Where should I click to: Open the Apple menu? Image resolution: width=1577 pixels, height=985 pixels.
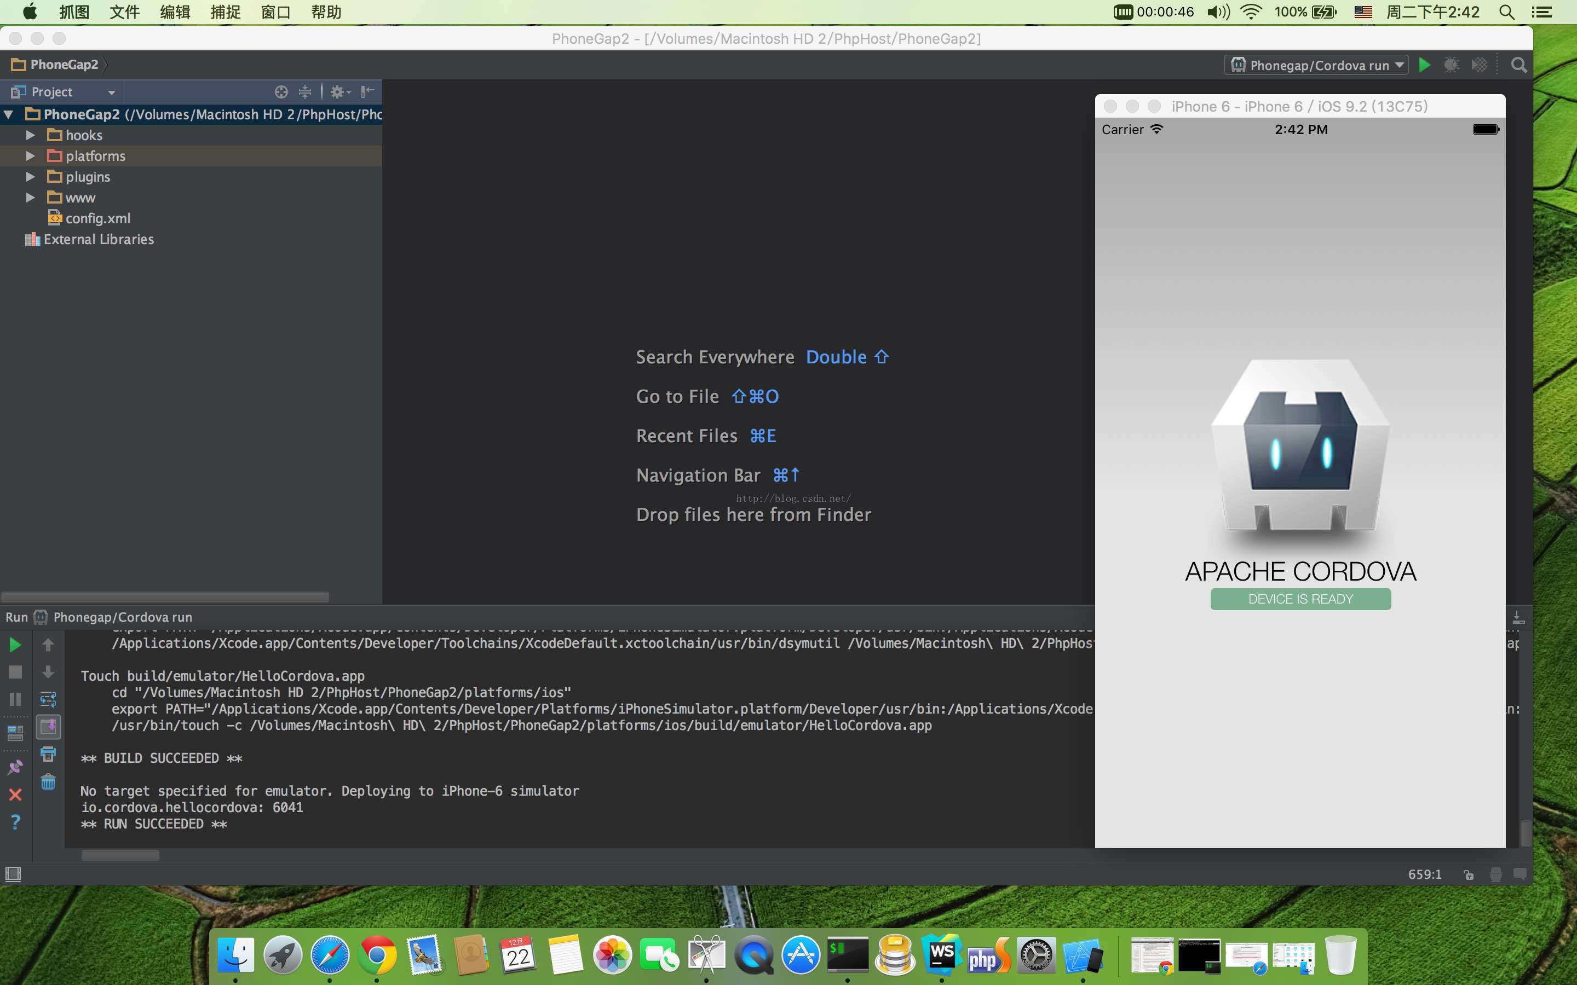30,11
